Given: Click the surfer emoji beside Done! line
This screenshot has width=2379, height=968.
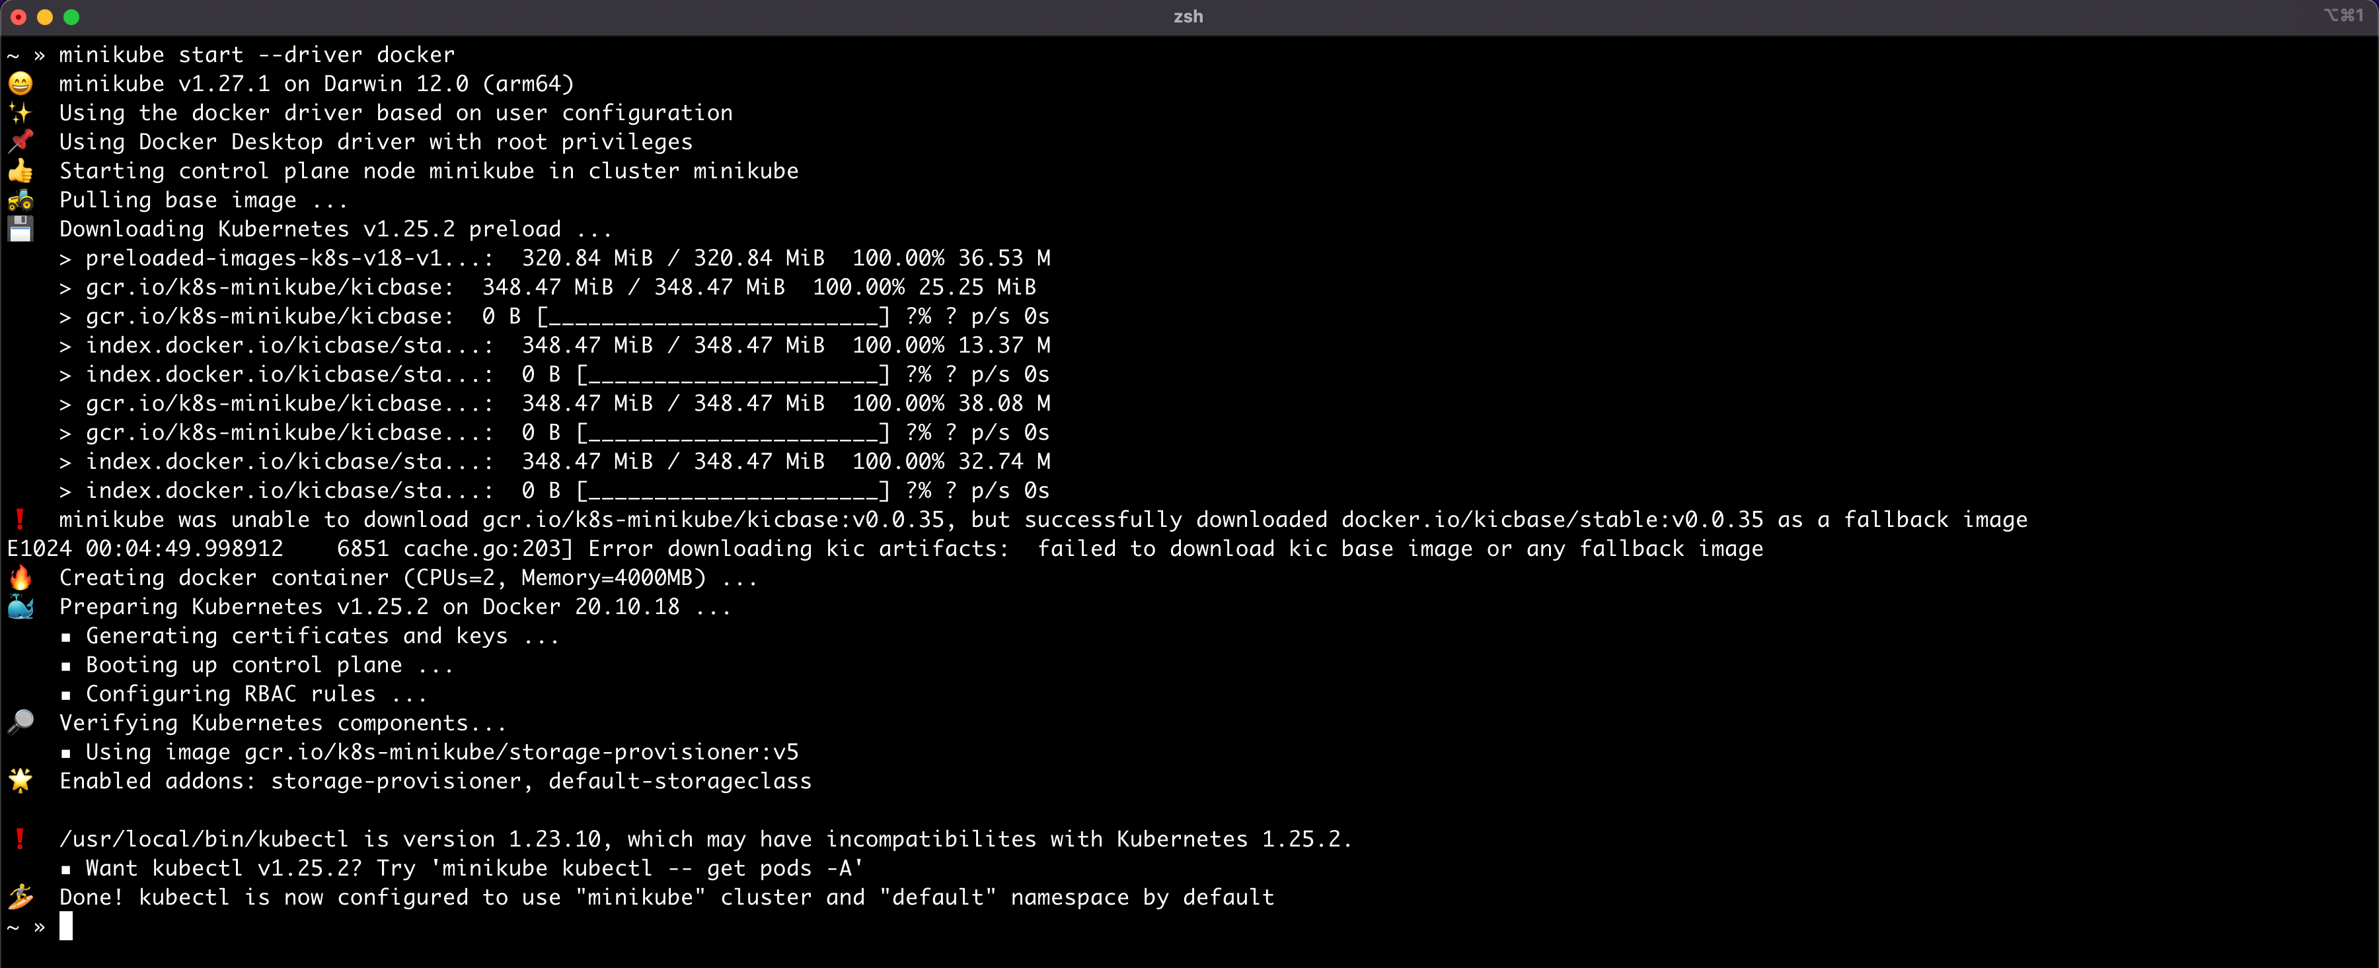Looking at the screenshot, I should pyautogui.click(x=20, y=897).
